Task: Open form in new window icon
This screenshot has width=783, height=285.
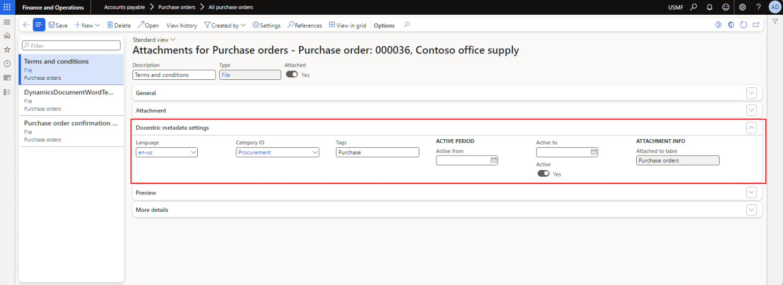Action: pyautogui.click(x=756, y=25)
